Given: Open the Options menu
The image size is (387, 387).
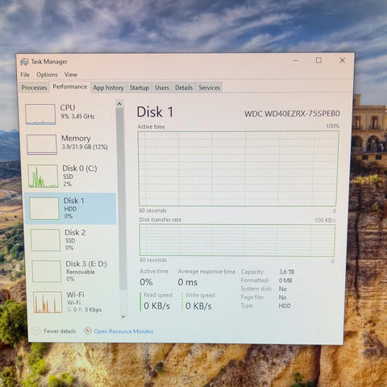Looking at the screenshot, I should pos(47,74).
